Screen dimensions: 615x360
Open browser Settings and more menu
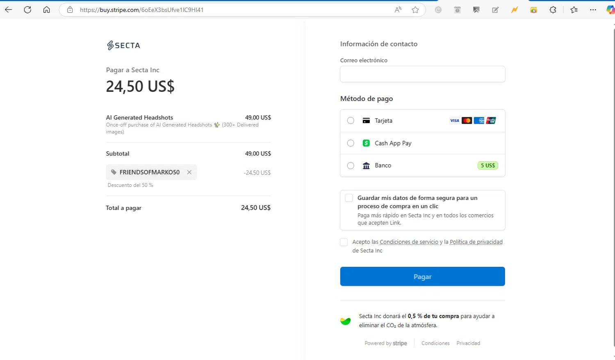pos(593,10)
